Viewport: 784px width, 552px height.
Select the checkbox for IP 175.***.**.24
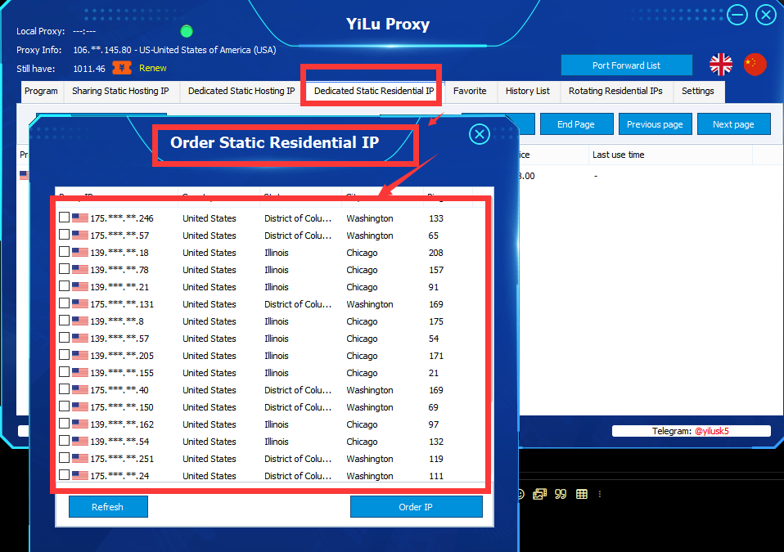(64, 474)
